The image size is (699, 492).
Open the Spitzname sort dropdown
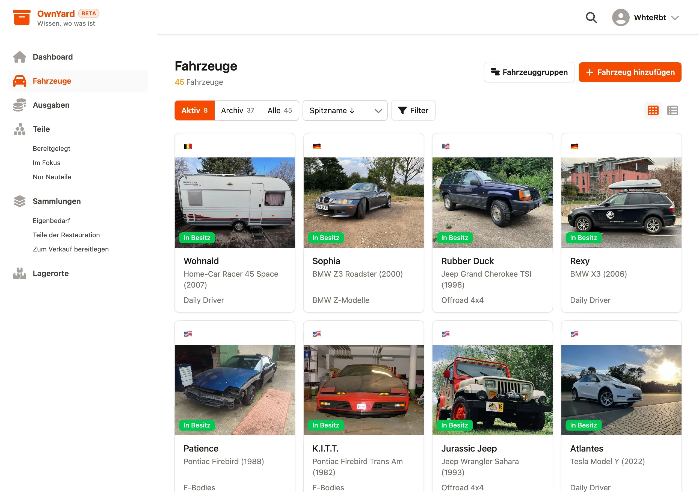[x=345, y=110]
